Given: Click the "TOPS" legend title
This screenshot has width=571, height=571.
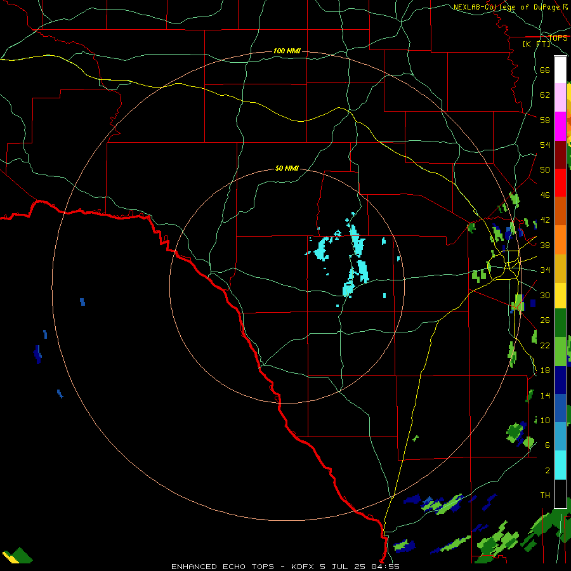Looking at the screenshot, I should [558, 38].
